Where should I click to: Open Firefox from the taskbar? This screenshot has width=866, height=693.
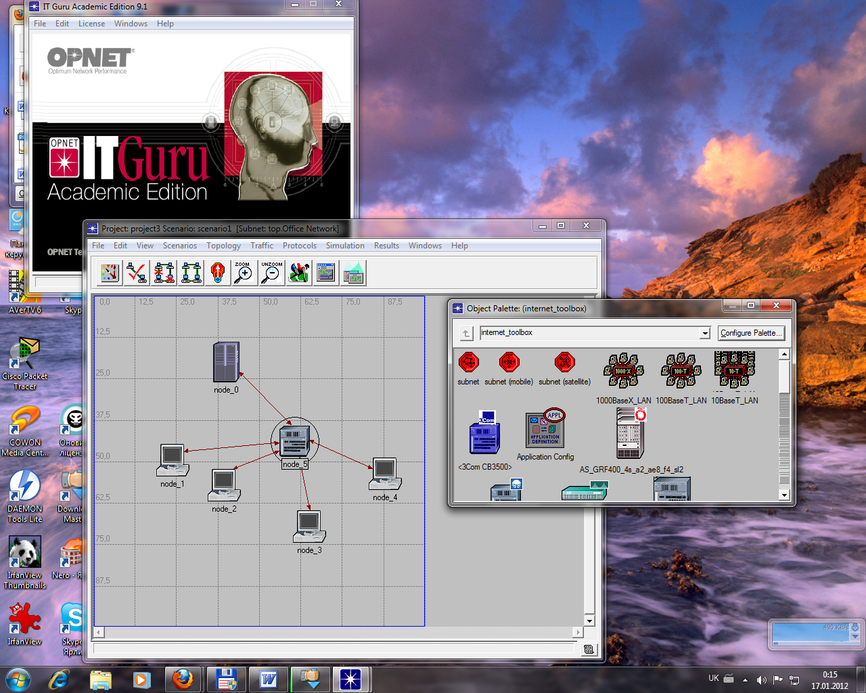click(182, 679)
